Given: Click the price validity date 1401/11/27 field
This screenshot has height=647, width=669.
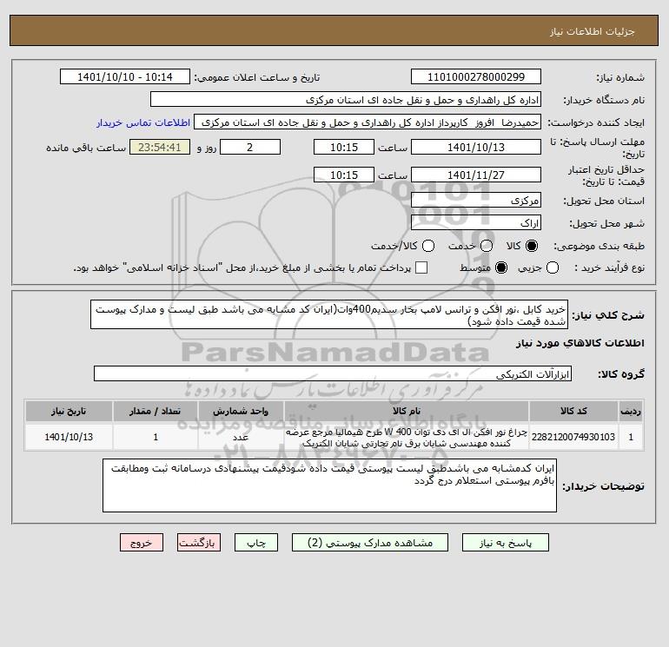Looking at the screenshot, I should tap(476, 175).
